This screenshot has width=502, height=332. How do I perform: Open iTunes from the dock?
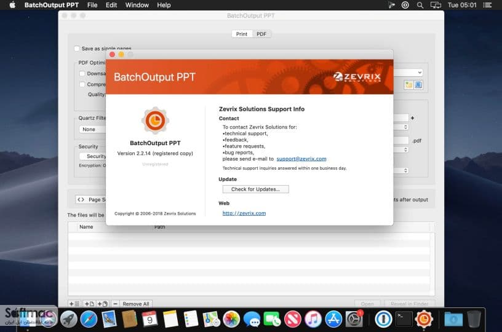pyautogui.click(x=313, y=319)
